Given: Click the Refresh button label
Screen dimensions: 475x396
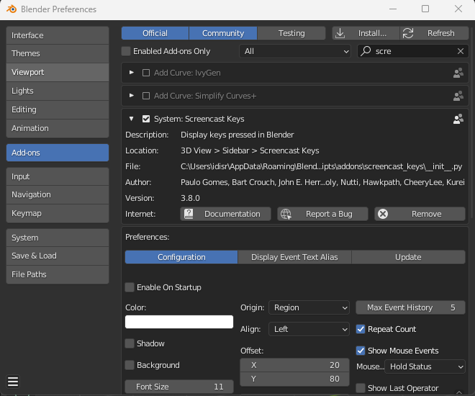Looking at the screenshot, I should (x=440, y=33).
